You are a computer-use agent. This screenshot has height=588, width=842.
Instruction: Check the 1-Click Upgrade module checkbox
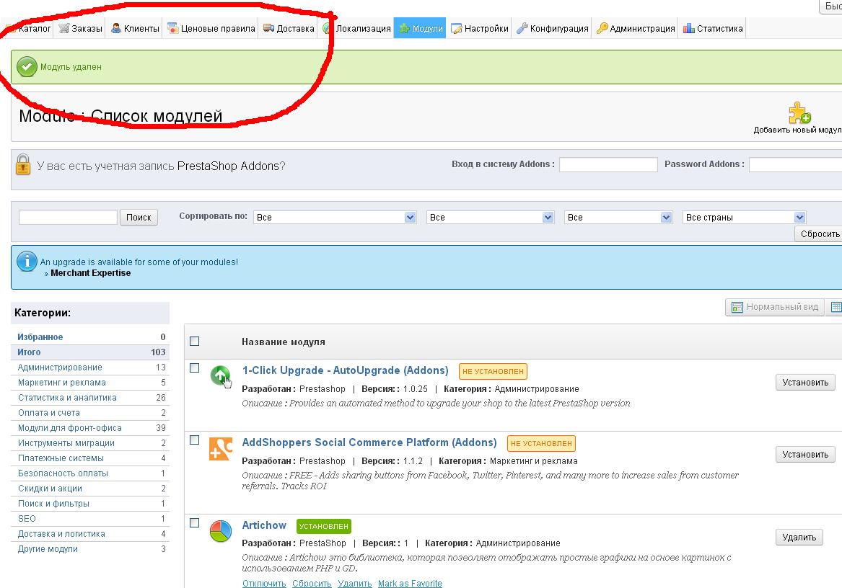[194, 368]
